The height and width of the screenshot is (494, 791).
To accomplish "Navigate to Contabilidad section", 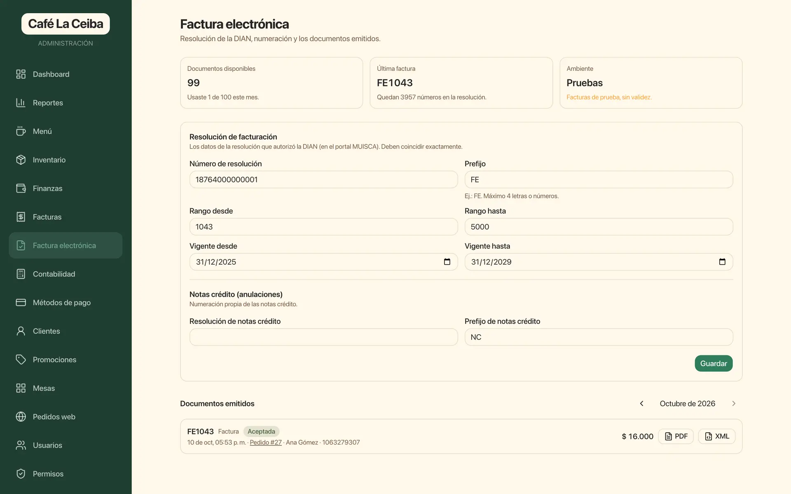I will (x=66, y=274).
